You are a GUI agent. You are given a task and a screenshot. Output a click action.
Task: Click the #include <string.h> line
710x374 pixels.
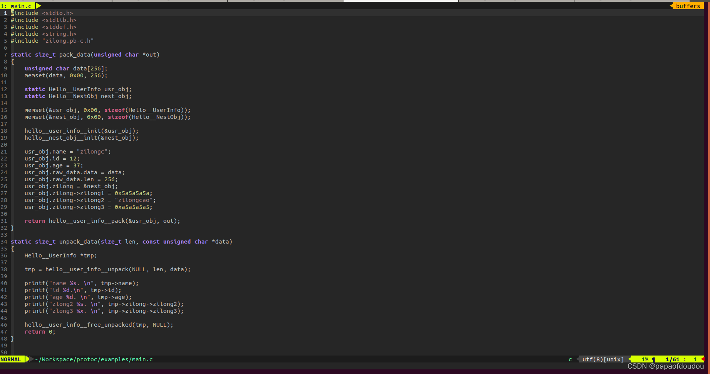pos(44,34)
